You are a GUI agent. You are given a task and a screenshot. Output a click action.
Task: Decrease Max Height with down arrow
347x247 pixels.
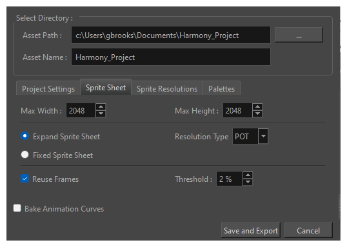(257, 114)
